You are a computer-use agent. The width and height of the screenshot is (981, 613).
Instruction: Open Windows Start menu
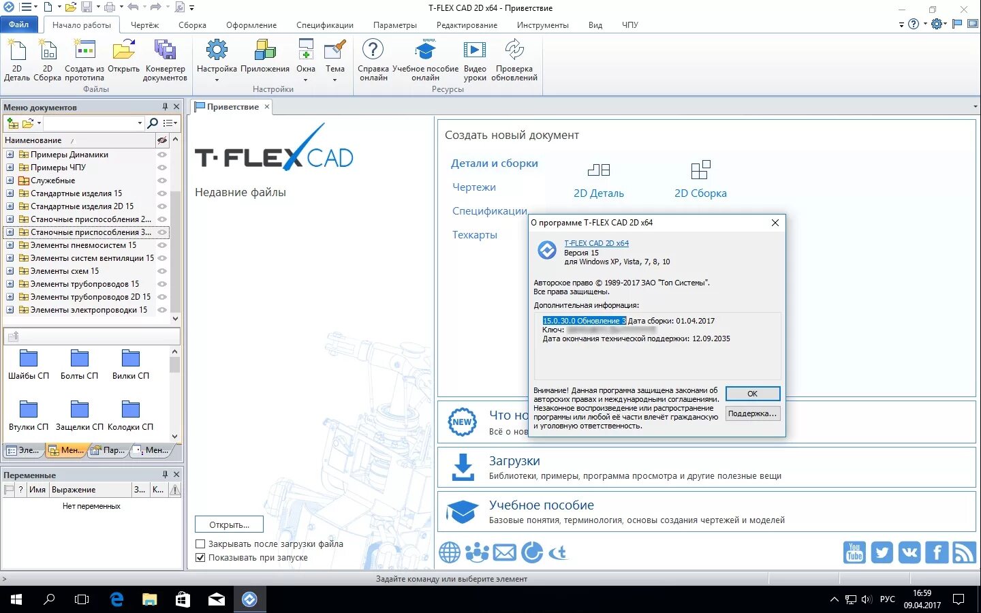tap(16, 599)
